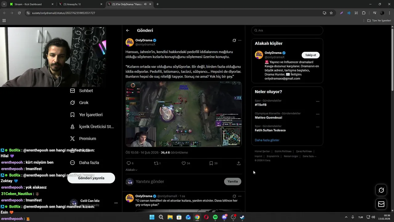The image size is (394, 222).
Task: Show hidden system tray icons
Action: click(346, 217)
